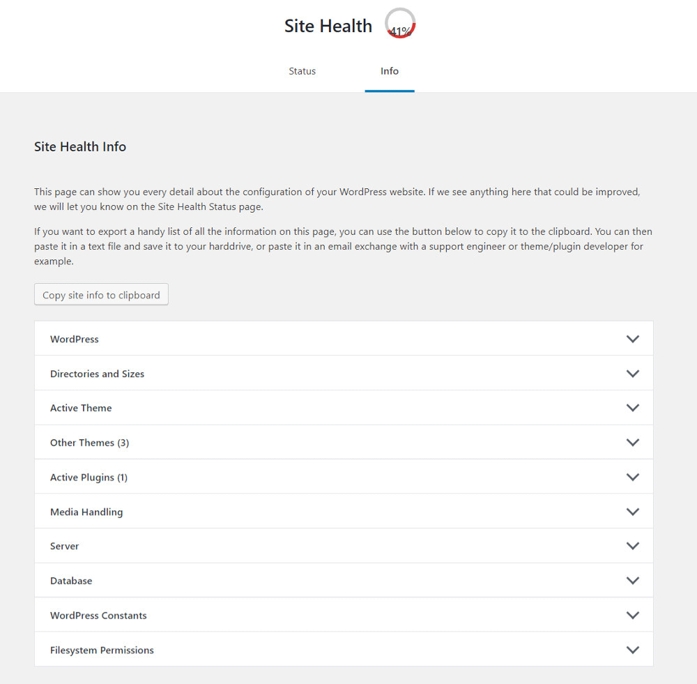Expand the Media Handling section

(x=344, y=511)
